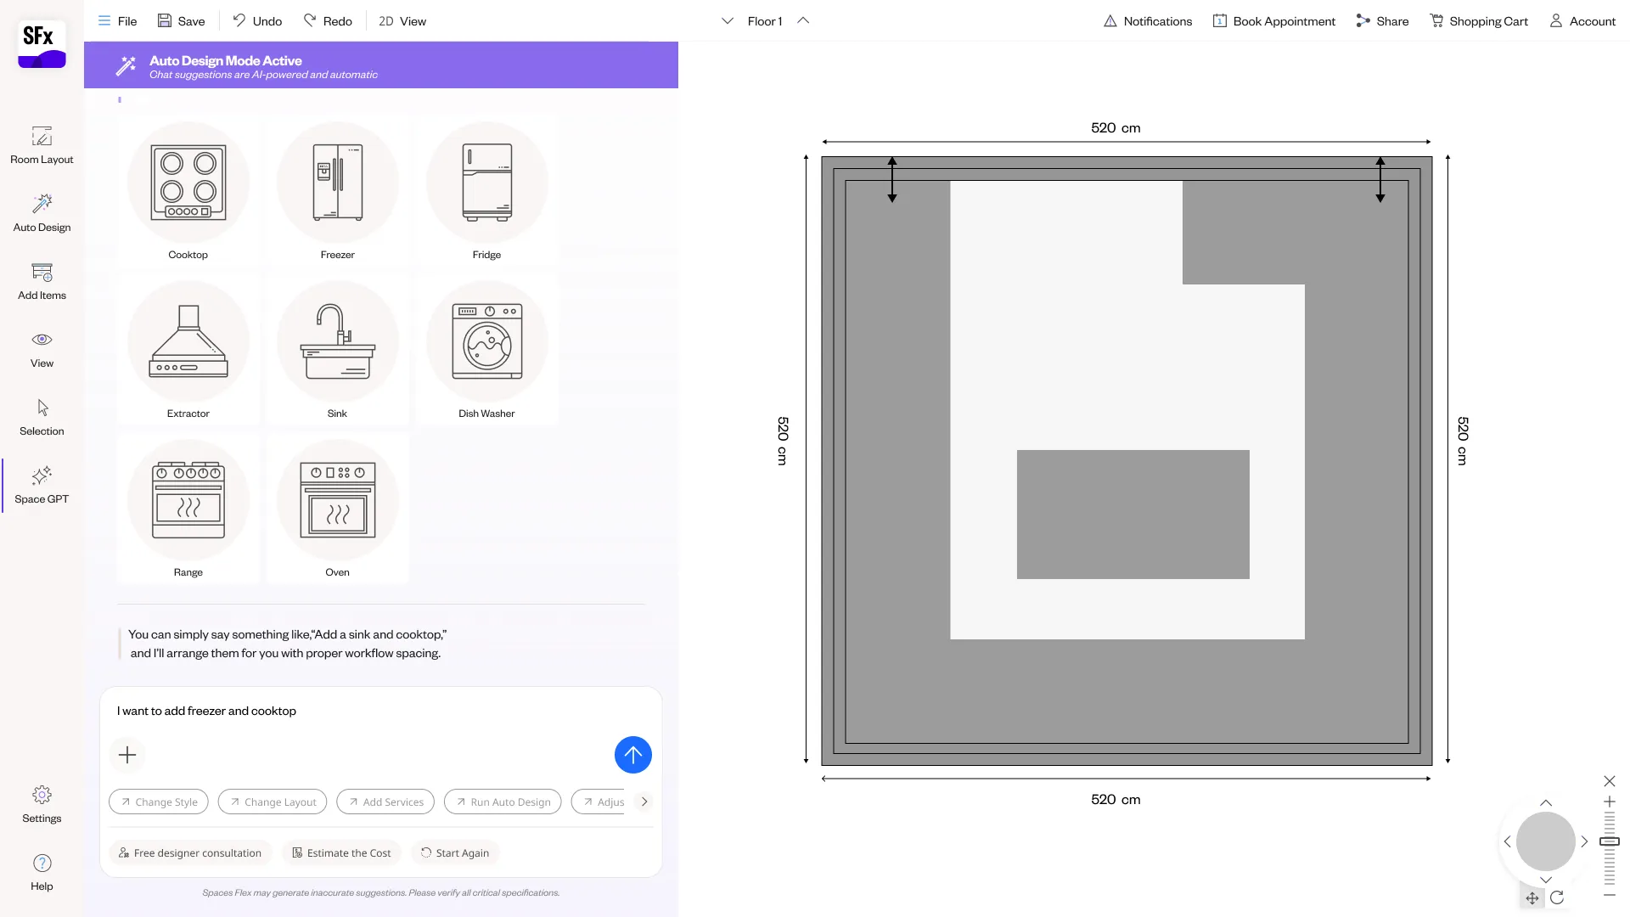Viewport: 1630px width, 917px height.
Task: Pick the Extractor hood icon
Action: (x=188, y=341)
